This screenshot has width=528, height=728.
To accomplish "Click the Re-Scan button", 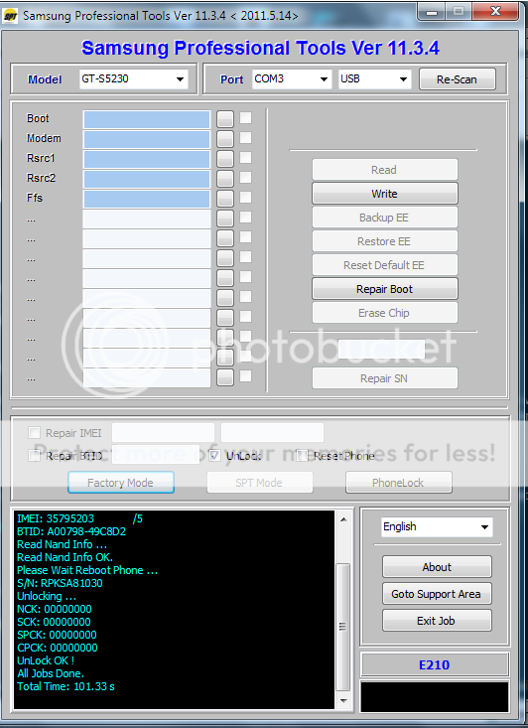I will (457, 79).
